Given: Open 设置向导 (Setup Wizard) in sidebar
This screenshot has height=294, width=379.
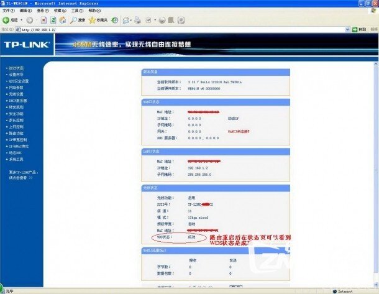Looking at the screenshot, I should click(x=16, y=75).
